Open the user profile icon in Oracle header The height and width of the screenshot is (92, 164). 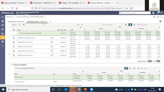pos(153,13)
